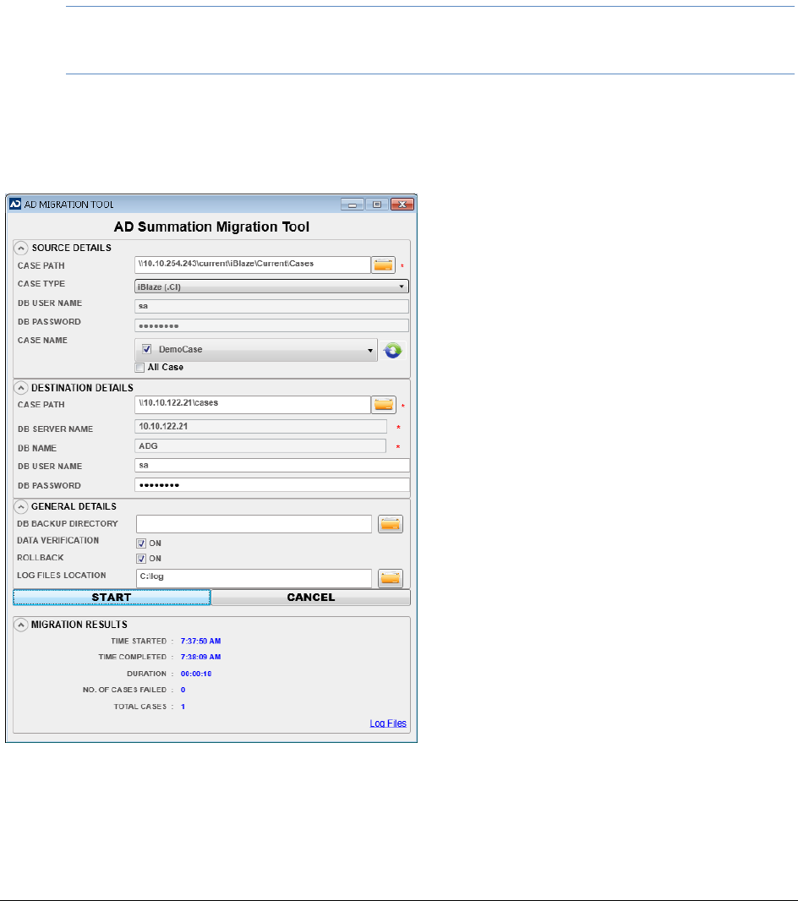Click the time completed value 7:38:09 AM

pyautogui.click(x=200, y=657)
